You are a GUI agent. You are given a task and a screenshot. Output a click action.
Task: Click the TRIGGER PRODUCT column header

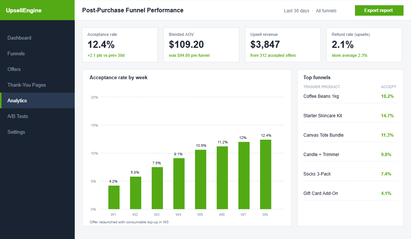pyautogui.click(x=322, y=87)
